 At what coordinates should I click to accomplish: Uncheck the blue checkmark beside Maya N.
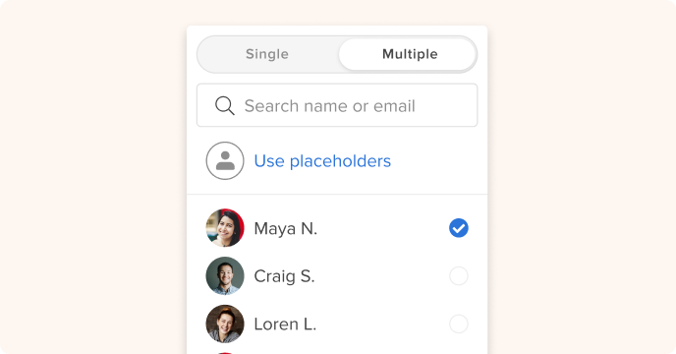click(x=459, y=228)
